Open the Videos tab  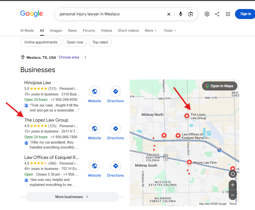[x=106, y=30]
